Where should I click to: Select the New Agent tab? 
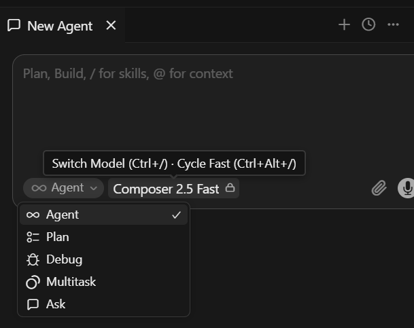coord(63,26)
